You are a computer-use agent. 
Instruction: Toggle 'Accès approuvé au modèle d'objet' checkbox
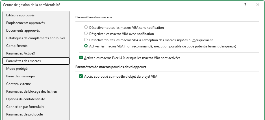point(81,76)
